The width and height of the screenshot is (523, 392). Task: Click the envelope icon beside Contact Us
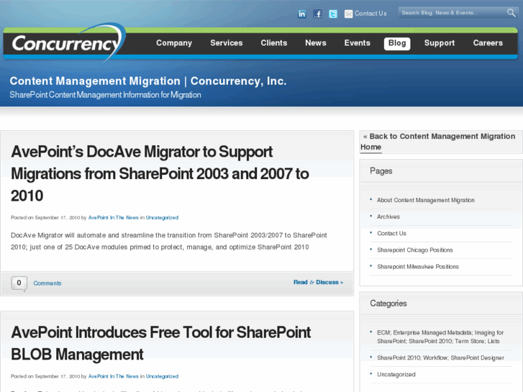pos(348,14)
